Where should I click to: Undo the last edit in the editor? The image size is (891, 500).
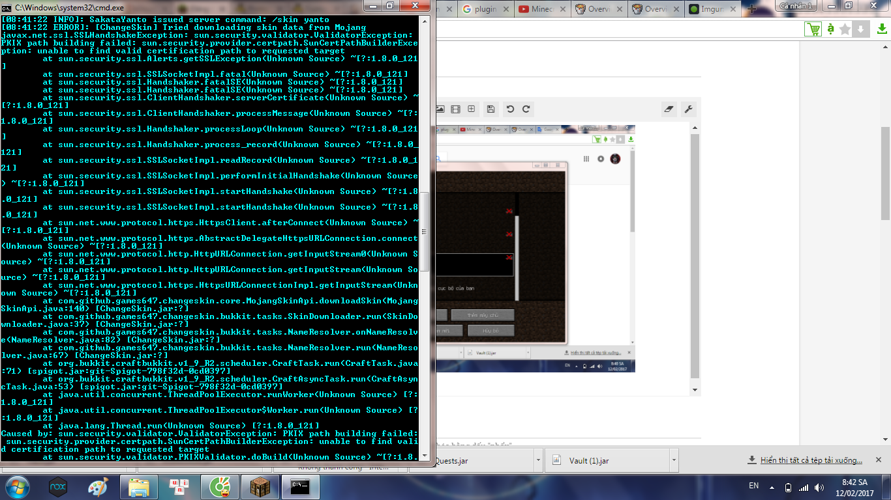tap(510, 109)
